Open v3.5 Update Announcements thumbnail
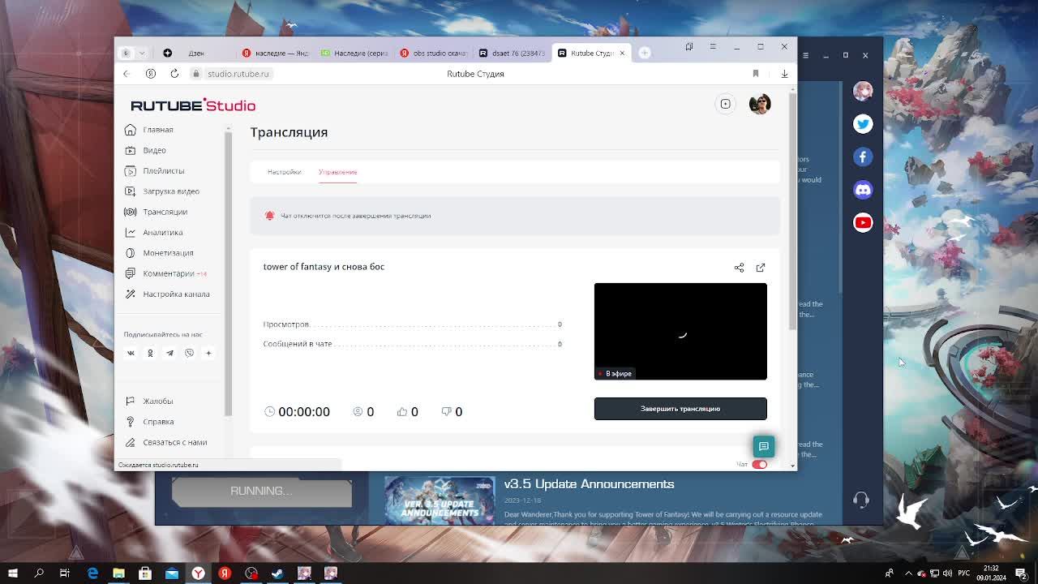The width and height of the screenshot is (1038, 584). coord(440,500)
